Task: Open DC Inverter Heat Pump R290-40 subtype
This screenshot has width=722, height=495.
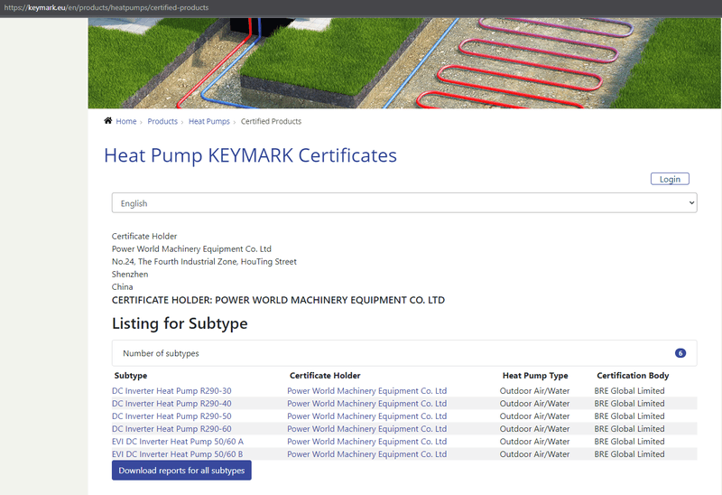Action: 171,403
